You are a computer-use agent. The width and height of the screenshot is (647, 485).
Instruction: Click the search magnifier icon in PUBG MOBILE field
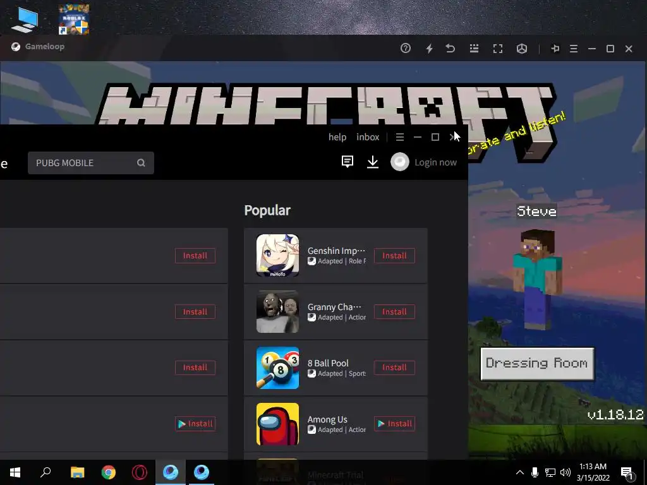(x=141, y=163)
